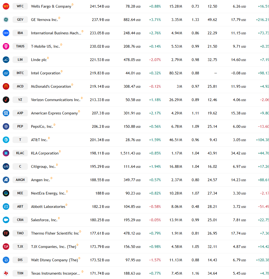Open Texas Instruments Incorporated link
This screenshot has height=279, width=269.
click(x=55, y=273)
